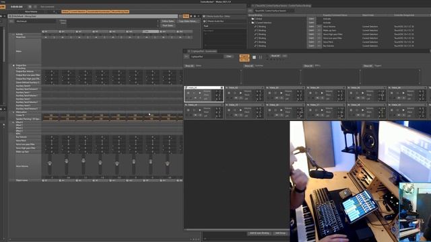Image resolution: width=431 pixels, height=242 pixels.
Task: Stop the Voice_02 Soundcaster card
Action: click(x=229, y=93)
